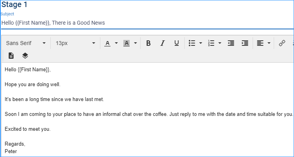This screenshot has height=157, width=294.
Task: Click the 'Soon I am coming' paragraph
Action: (x=149, y=114)
